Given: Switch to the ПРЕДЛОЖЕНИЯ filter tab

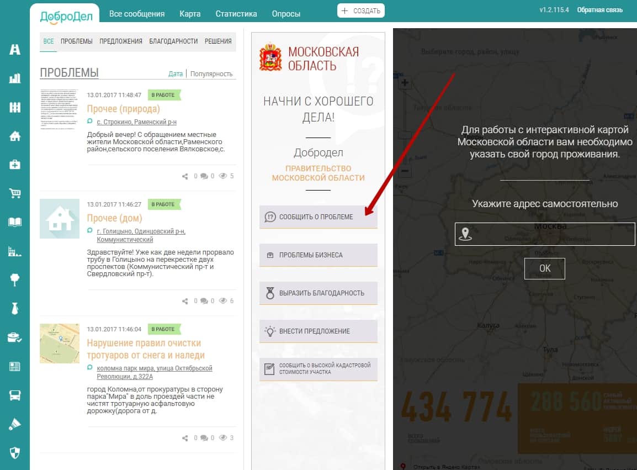Looking at the screenshot, I should click(121, 41).
